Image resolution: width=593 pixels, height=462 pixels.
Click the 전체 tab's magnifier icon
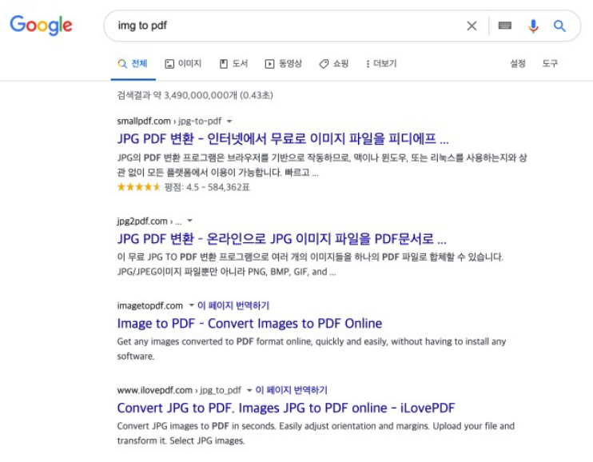tap(122, 64)
